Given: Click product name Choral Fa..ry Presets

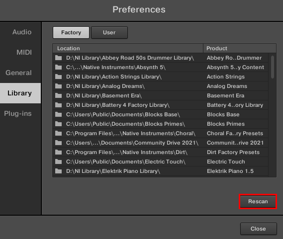Looking at the screenshot, I should pyautogui.click(x=235, y=133).
